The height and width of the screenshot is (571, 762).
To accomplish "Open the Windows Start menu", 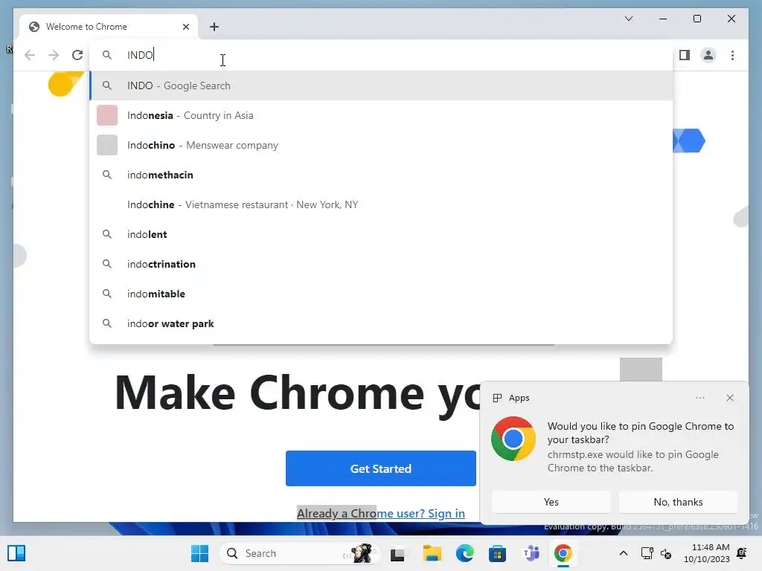I will point(199,553).
